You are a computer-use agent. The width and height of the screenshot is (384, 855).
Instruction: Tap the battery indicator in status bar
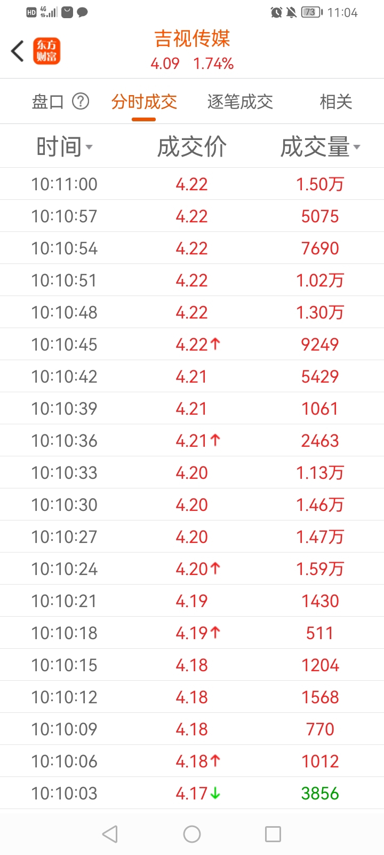(x=312, y=12)
